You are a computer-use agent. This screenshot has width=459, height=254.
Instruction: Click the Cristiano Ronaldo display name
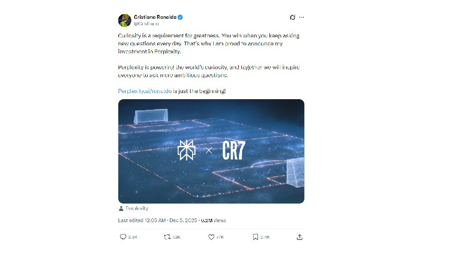[155, 17]
